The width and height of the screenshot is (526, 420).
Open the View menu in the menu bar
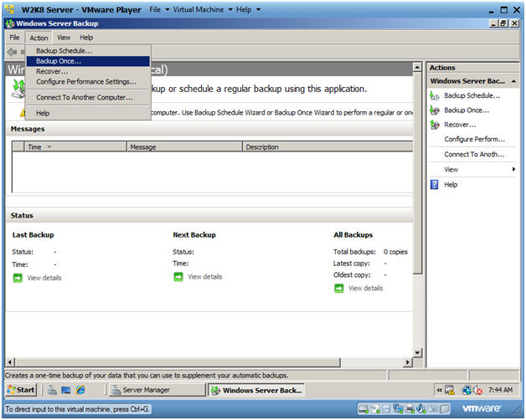click(x=64, y=38)
